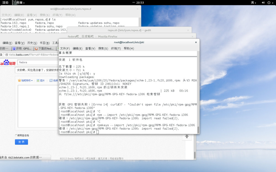Click 'fedora-sohu.repo' in wcl terminal listing
276x172 pixels.
coord(49,26)
